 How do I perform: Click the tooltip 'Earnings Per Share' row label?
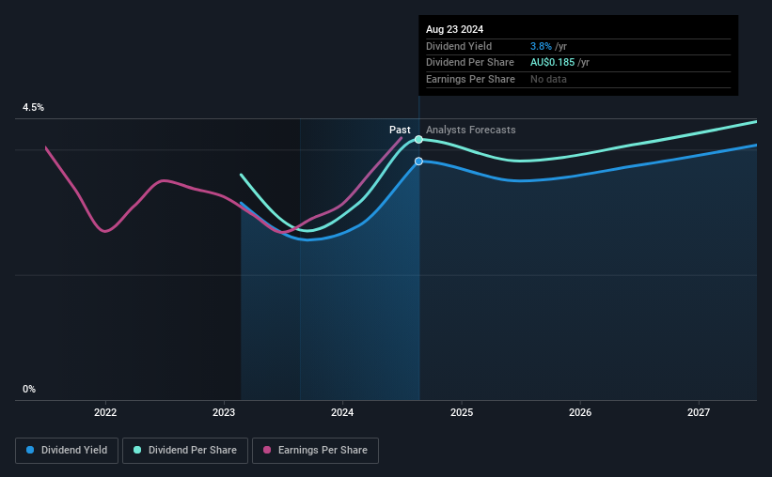coord(470,79)
